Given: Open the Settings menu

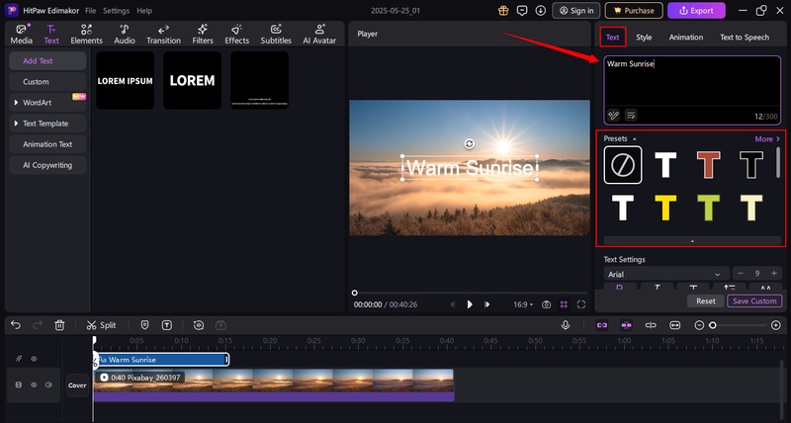Looking at the screenshot, I should pyautogui.click(x=116, y=11).
